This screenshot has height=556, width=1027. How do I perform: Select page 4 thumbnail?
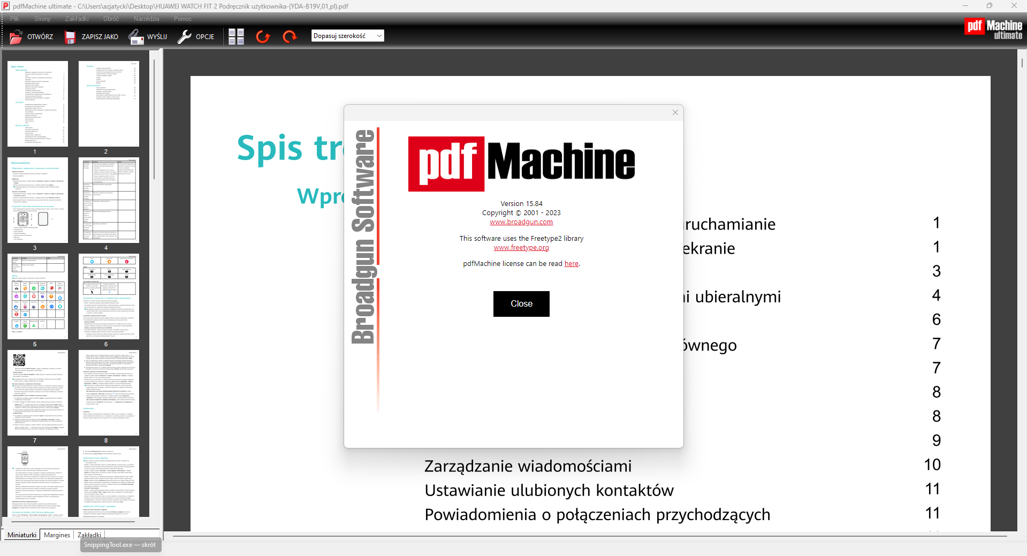pos(109,200)
